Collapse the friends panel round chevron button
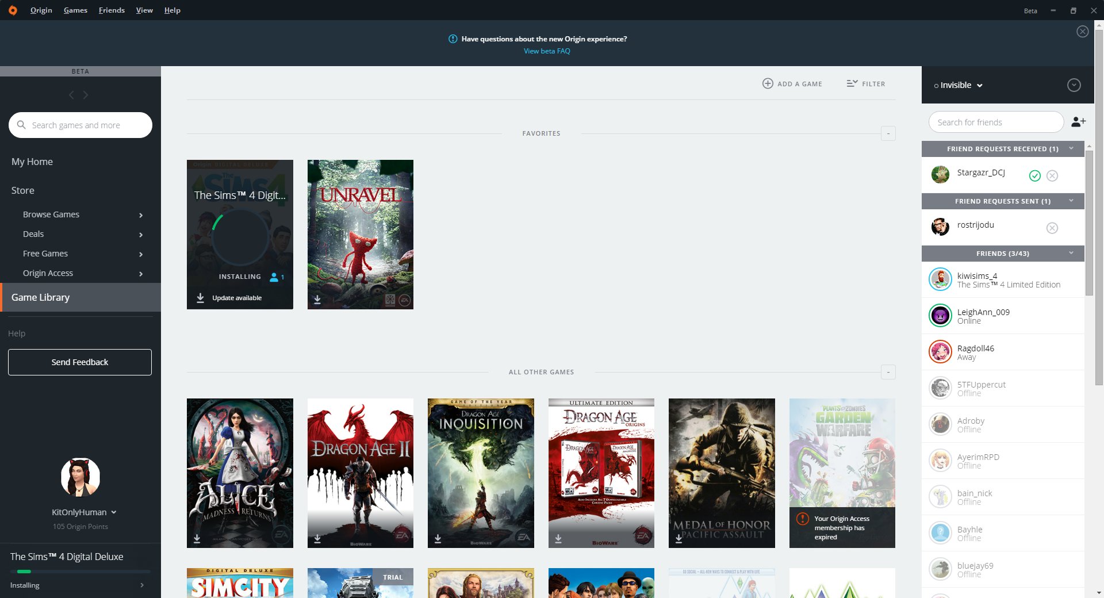 (1074, 85)
